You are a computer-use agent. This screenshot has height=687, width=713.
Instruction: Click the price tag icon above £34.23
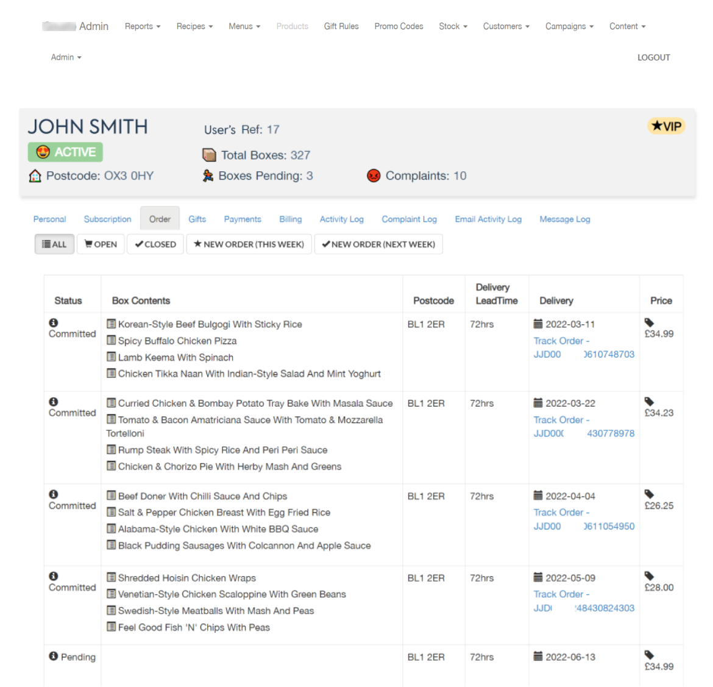(x=650, y=402)
